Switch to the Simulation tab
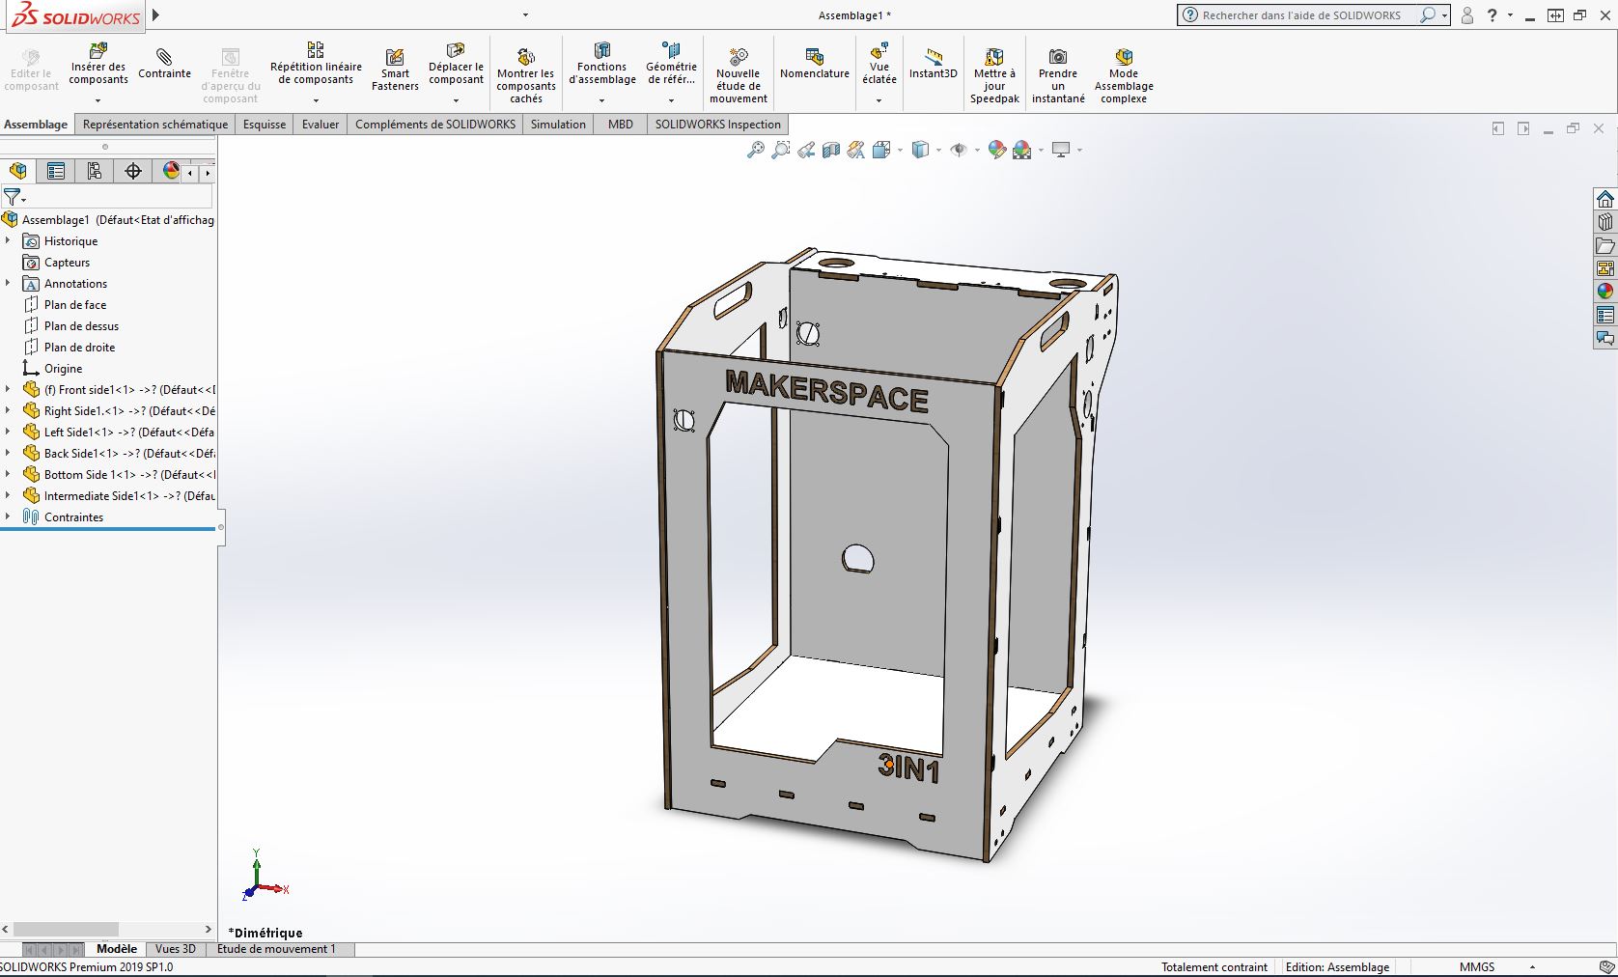 pos(558,125)
